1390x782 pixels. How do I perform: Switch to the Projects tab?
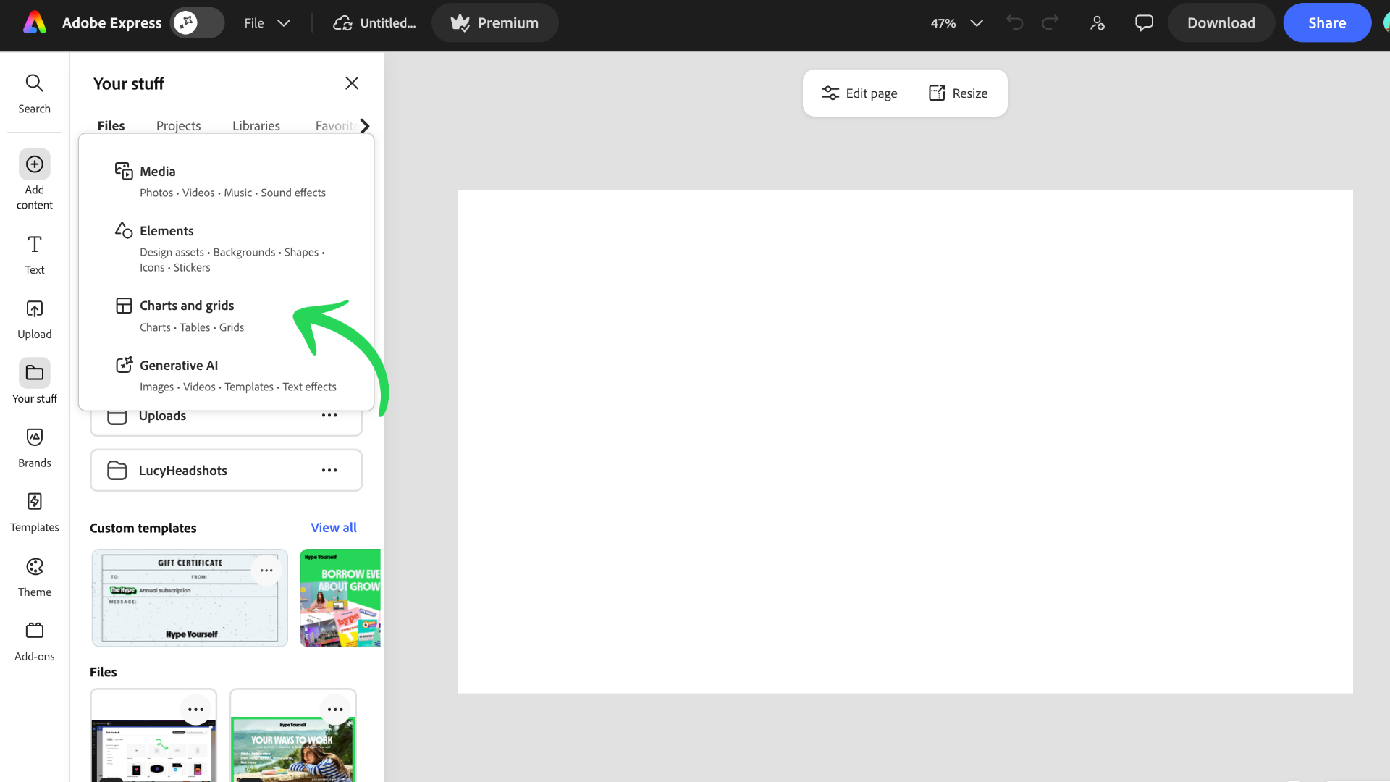tap(178, 125)
